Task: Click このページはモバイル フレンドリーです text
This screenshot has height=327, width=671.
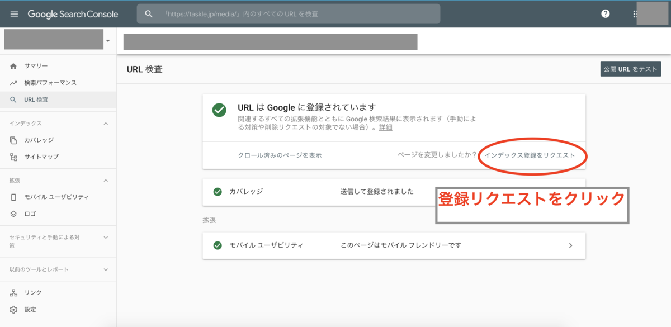Action: tap(401, 245)
